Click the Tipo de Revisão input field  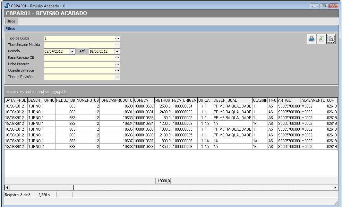pos(79,77)
